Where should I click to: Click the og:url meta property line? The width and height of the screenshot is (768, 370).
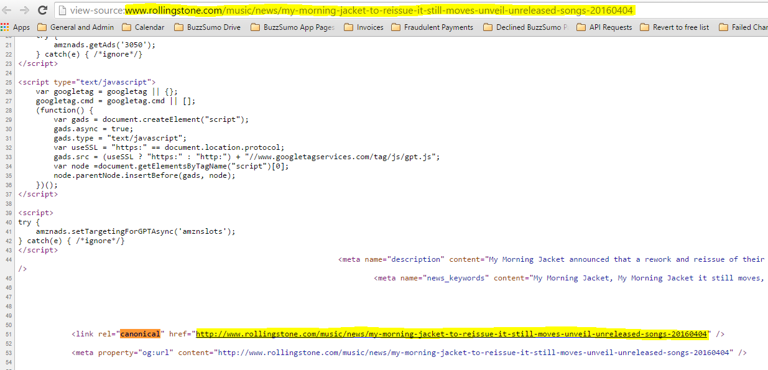409,353
